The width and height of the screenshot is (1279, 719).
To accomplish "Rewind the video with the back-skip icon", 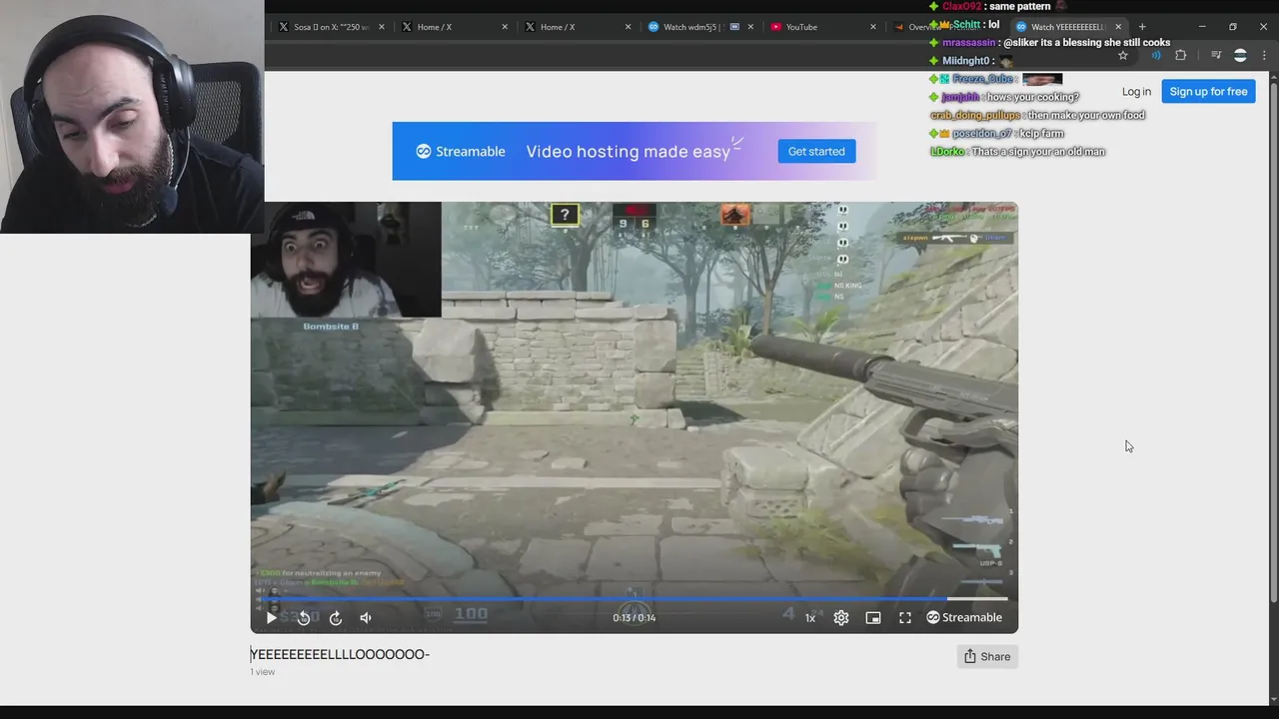I will pyautogui.click(x=304, y=618).
